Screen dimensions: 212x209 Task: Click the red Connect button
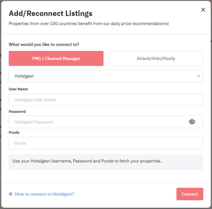[x=190, y=194]
